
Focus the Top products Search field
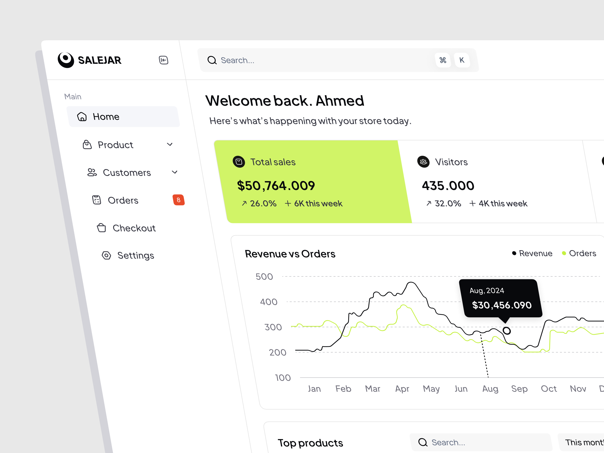pyautogui.click(x=481, y=442)
